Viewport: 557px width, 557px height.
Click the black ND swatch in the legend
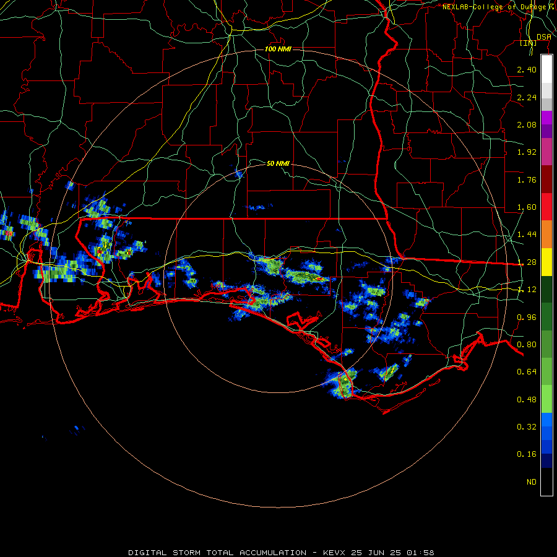[x=546, y=481]
